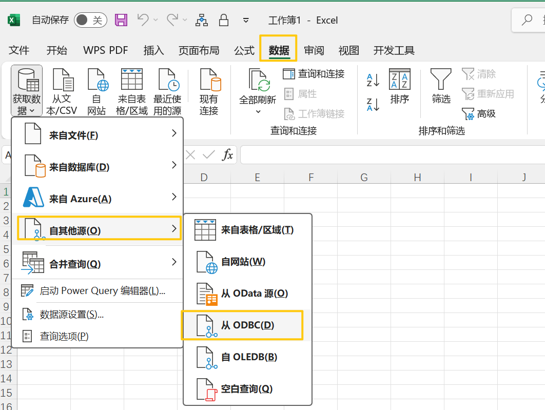This screenshot has height=410, width=545.
Task: Expand 来自 Azure(A) submenu
Action: 98,198
